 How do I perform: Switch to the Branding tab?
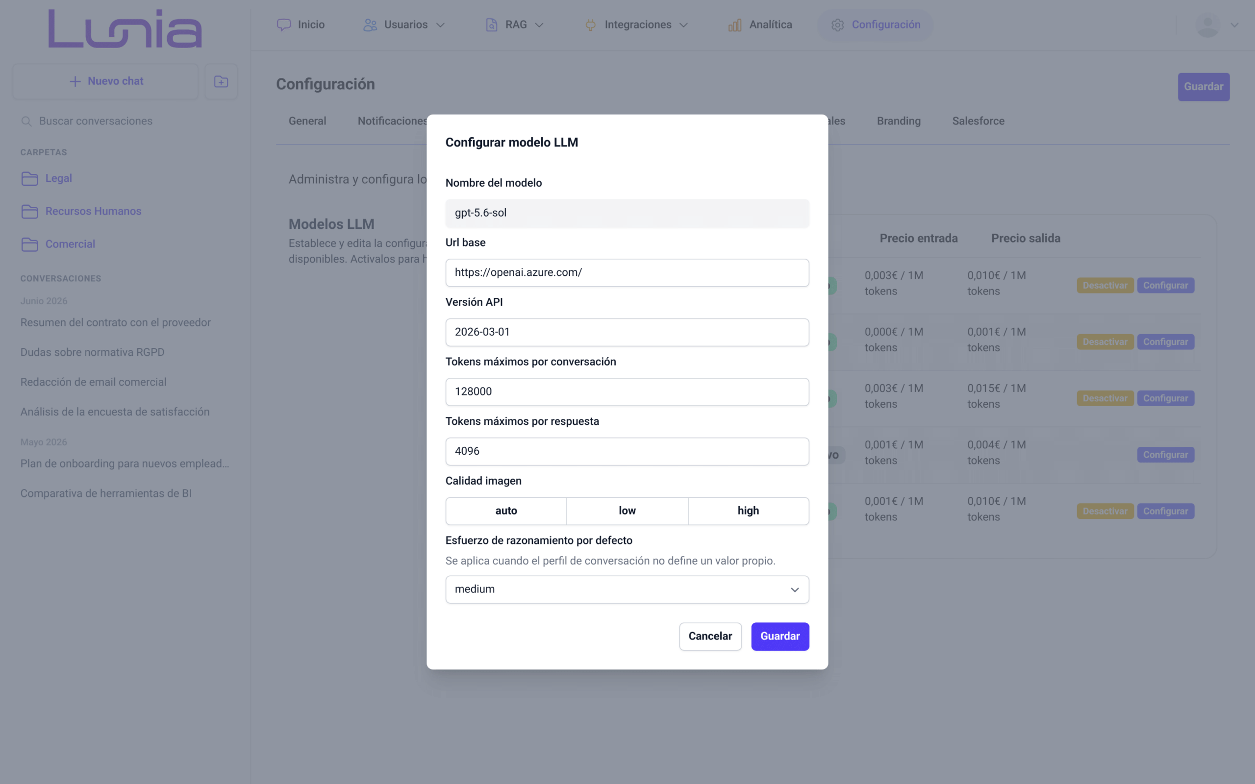click(899, 121)
